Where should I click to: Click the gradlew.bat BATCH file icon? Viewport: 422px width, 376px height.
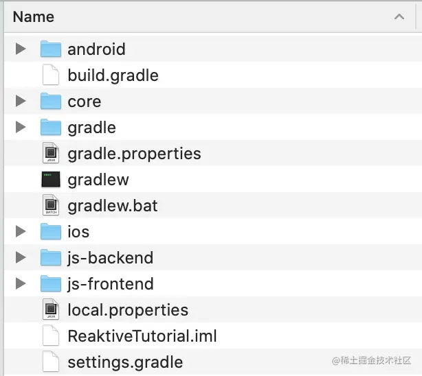(x=51, y=205)
